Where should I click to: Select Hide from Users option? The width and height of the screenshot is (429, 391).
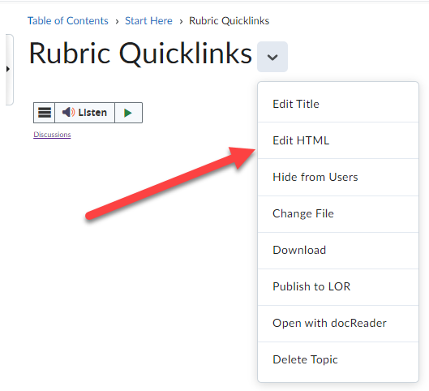pyautogui.click(x=338, y=177)
